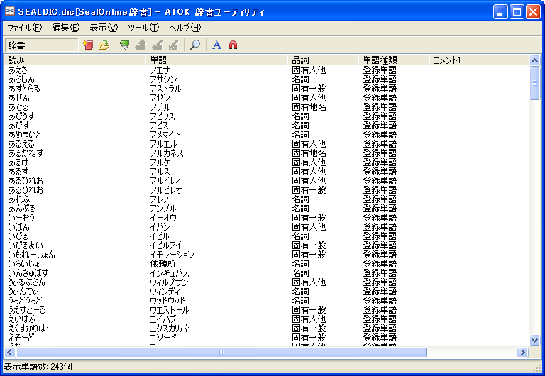Select the word エソード
Viewport: 545px width, 376px height.
tap(163, 337)
